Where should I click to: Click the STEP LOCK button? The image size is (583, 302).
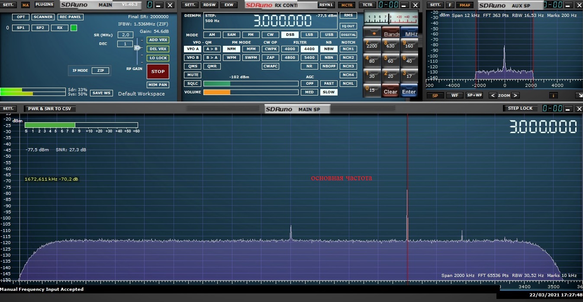coord(520,108)
